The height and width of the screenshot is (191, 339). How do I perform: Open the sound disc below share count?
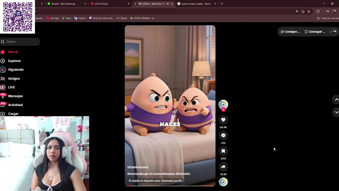pos(223,182)
